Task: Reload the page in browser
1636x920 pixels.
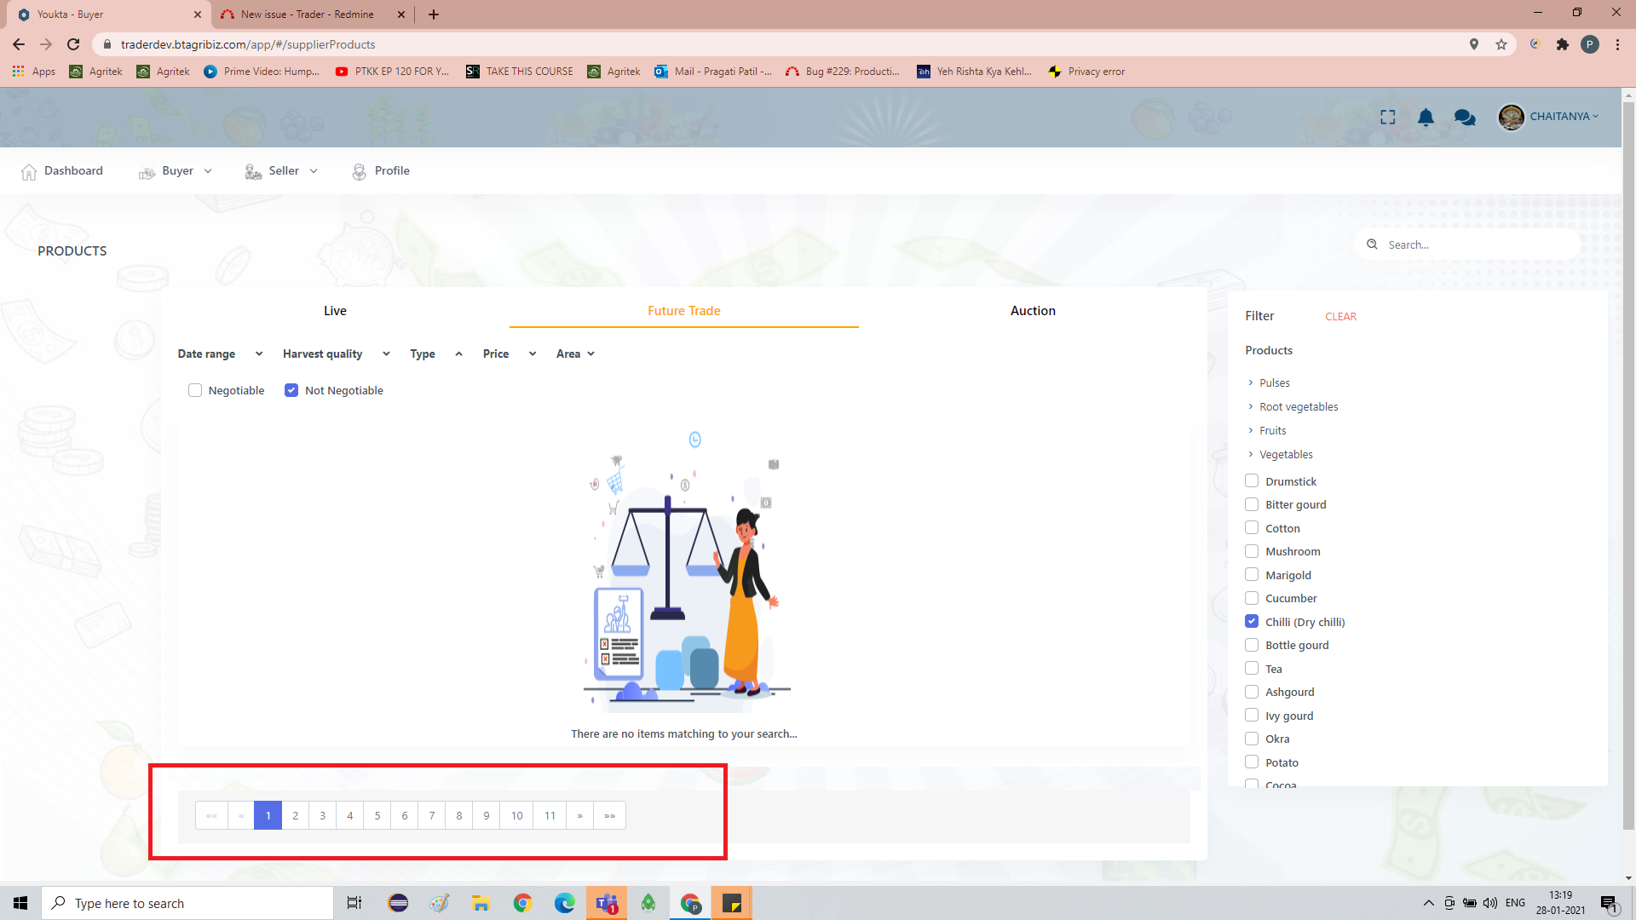Action: tap(73, 44)
